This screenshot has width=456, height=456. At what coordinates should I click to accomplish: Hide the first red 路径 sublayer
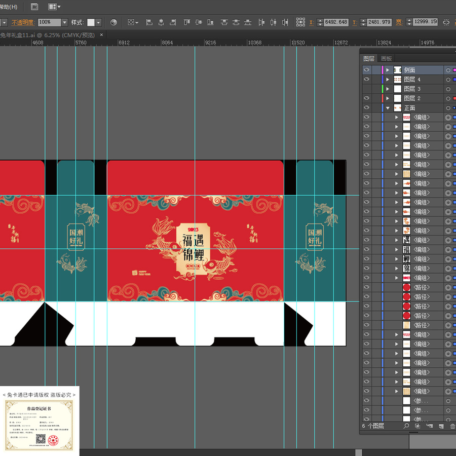tap(367, 287)
